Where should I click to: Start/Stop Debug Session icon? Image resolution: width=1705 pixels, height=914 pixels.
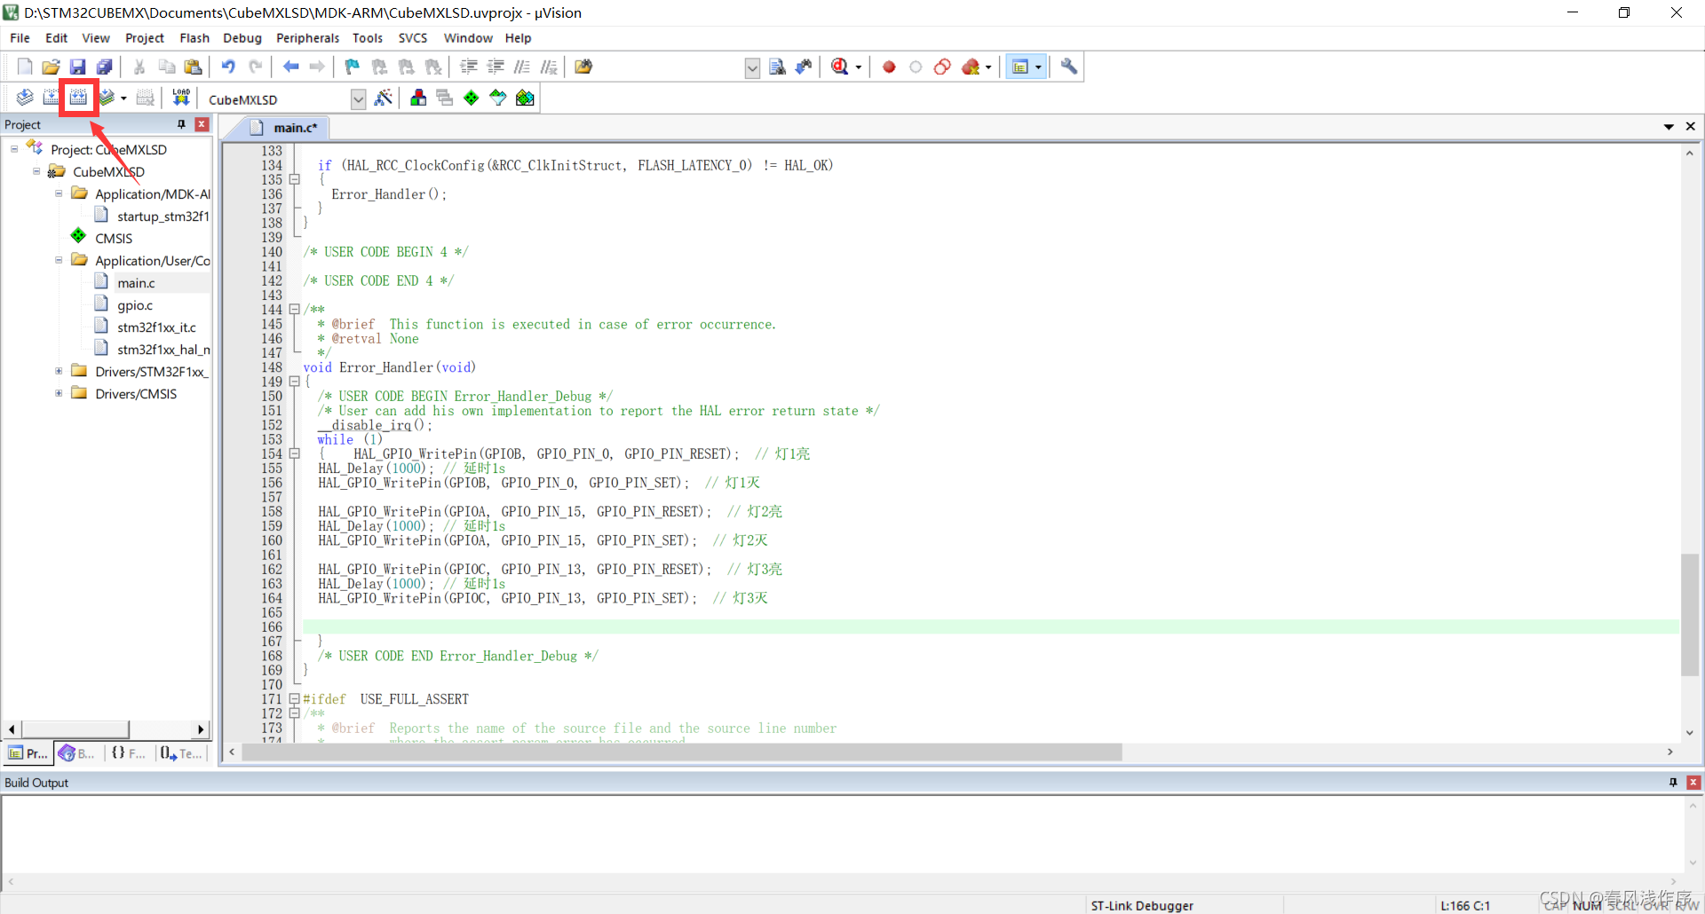[x=839, y=67]
